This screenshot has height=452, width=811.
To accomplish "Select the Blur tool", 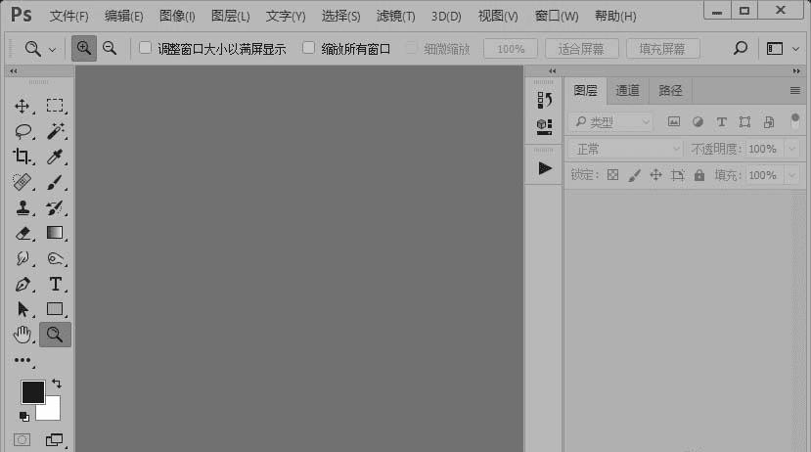I will click(x=23, y=258).
